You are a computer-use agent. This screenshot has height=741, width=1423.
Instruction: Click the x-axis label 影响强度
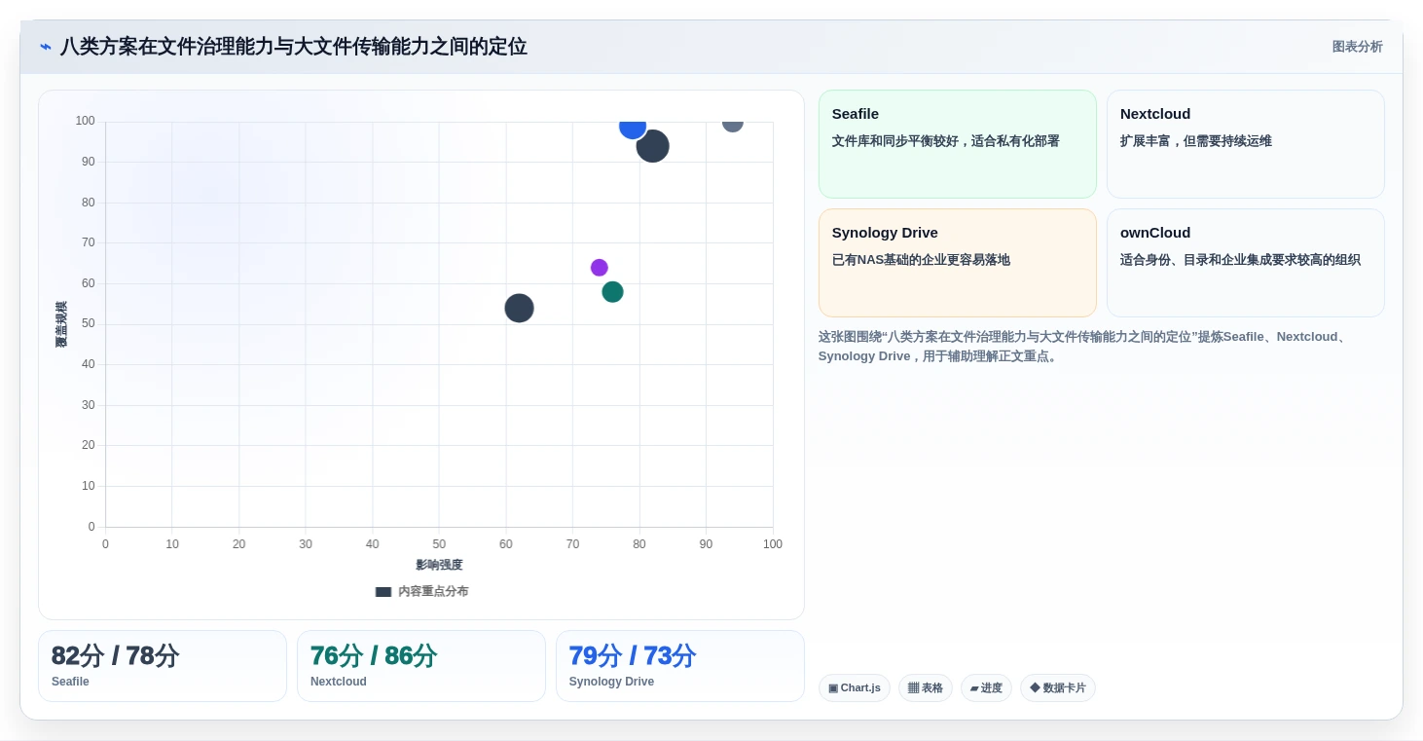(439, 565)
